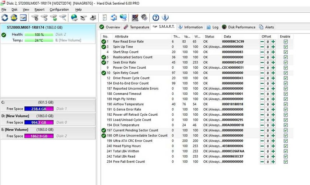This screenshot has width=310, height=185.
Task: Click the blue info icon in toolbar
Action: click(165, 17)
